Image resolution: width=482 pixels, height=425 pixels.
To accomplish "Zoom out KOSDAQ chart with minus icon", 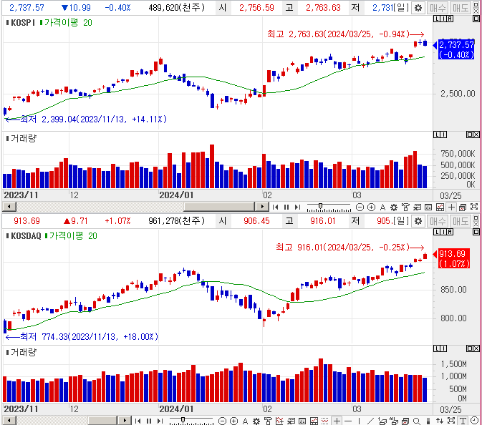I will (x=222, y=421).
